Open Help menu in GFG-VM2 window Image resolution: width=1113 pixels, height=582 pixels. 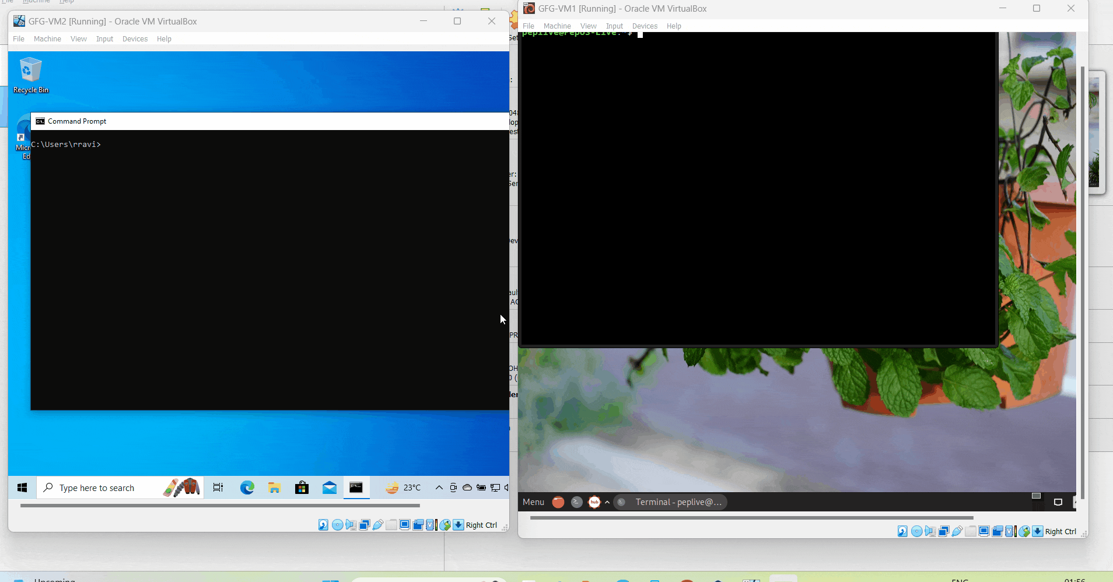(x=164, y=39)
